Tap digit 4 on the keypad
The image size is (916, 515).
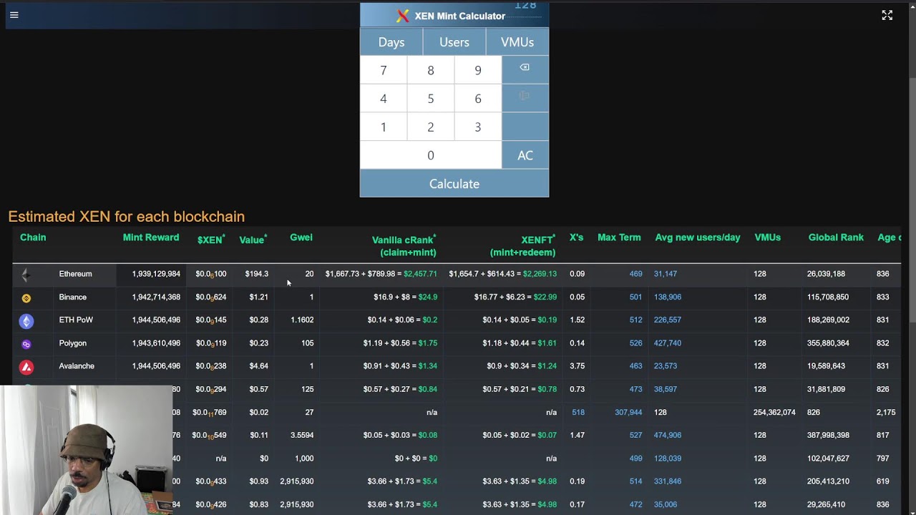click(x=384, y=99)
